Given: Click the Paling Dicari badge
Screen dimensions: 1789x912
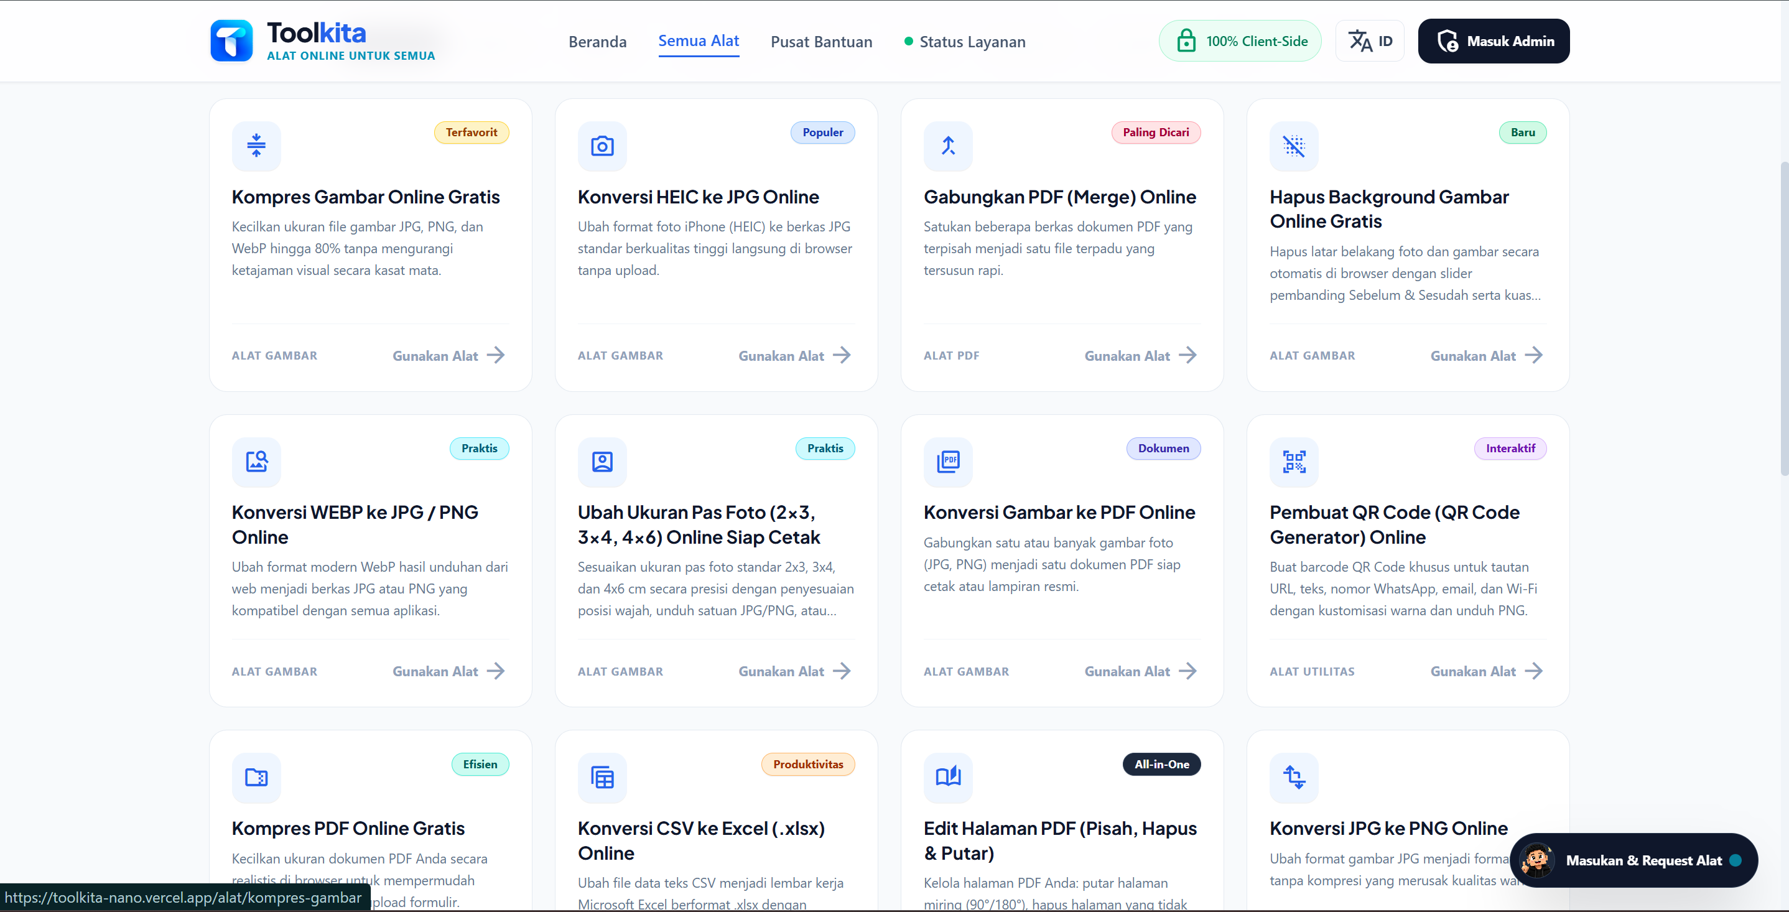Looking at the screenshot, I should 1156,133.
